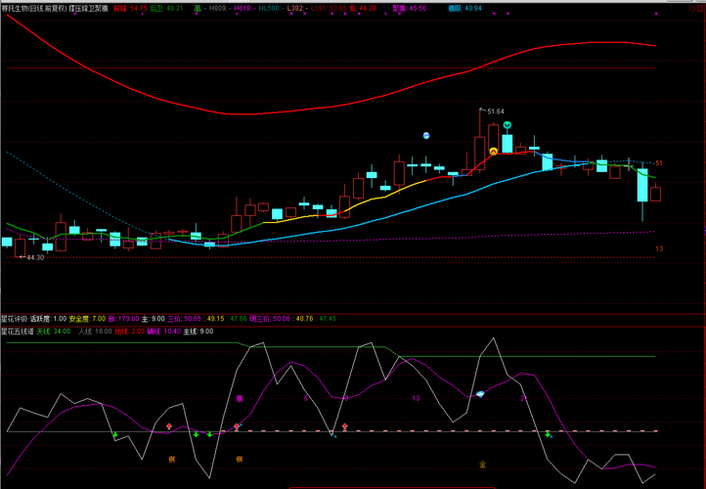
Task: Click the red diamond icon in the top-right corner
Action: 692,9
